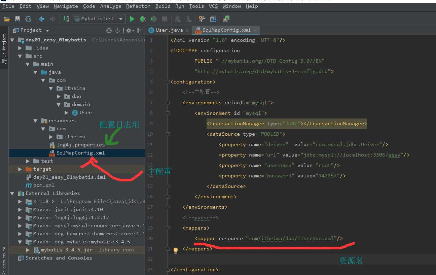
Task: Place cursor on com.mysql.jdbc.Driver value
Action: click(x=348, y=144)
